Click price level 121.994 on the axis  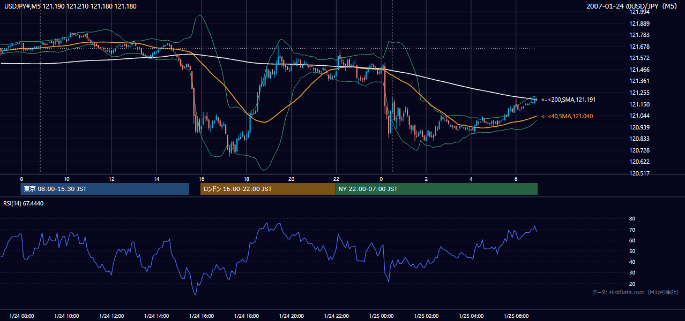click(x=639, y=12)
